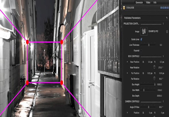Click the Box Height value 15000.0
This screenshot has height=117, width=169.
160,85
